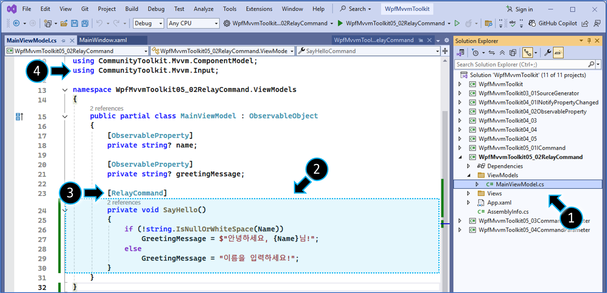The image size is (607, 293).
Task: Open the ViewModels type navigation dropdown
Action: (x=223, y=51)
